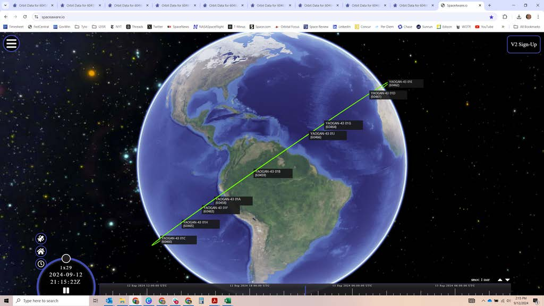The height and width of the screenshot is (306, 544).
Task: Reload the current page
Action: click(25, 16)
